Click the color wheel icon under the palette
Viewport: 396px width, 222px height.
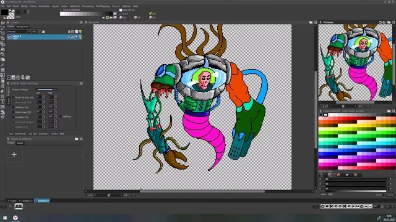point(338,175)
